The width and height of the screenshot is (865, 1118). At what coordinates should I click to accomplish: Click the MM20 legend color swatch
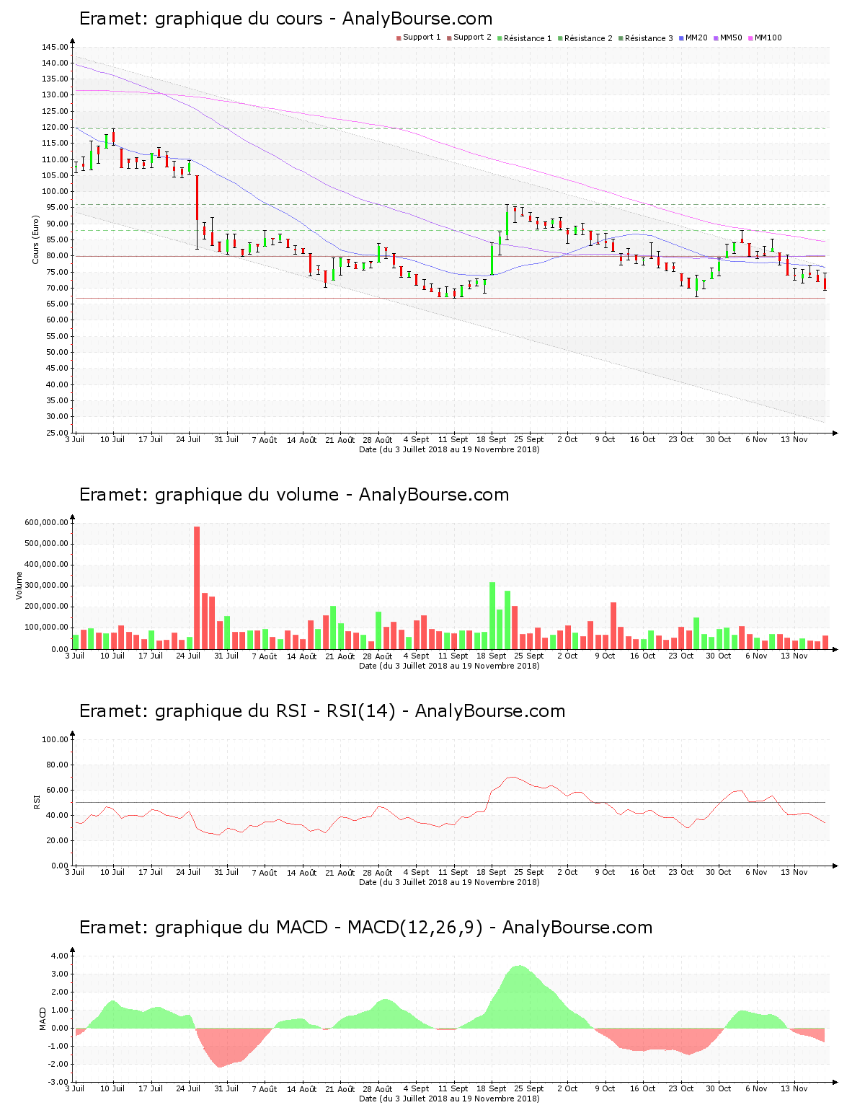681,38
